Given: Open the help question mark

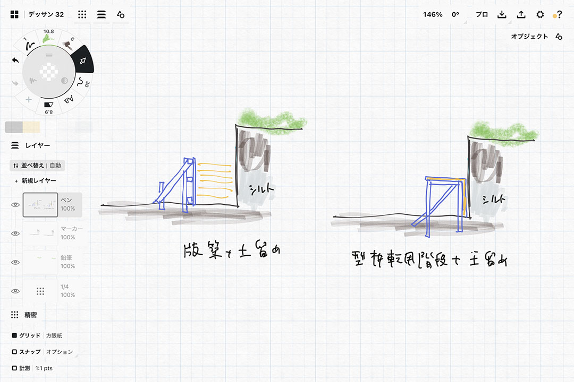Looking at the screenshot, I should click(x=559, y=14).
